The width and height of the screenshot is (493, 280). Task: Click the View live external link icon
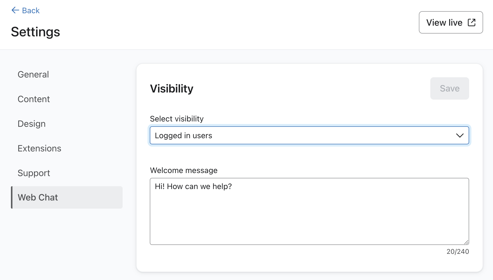click(472, 22)
